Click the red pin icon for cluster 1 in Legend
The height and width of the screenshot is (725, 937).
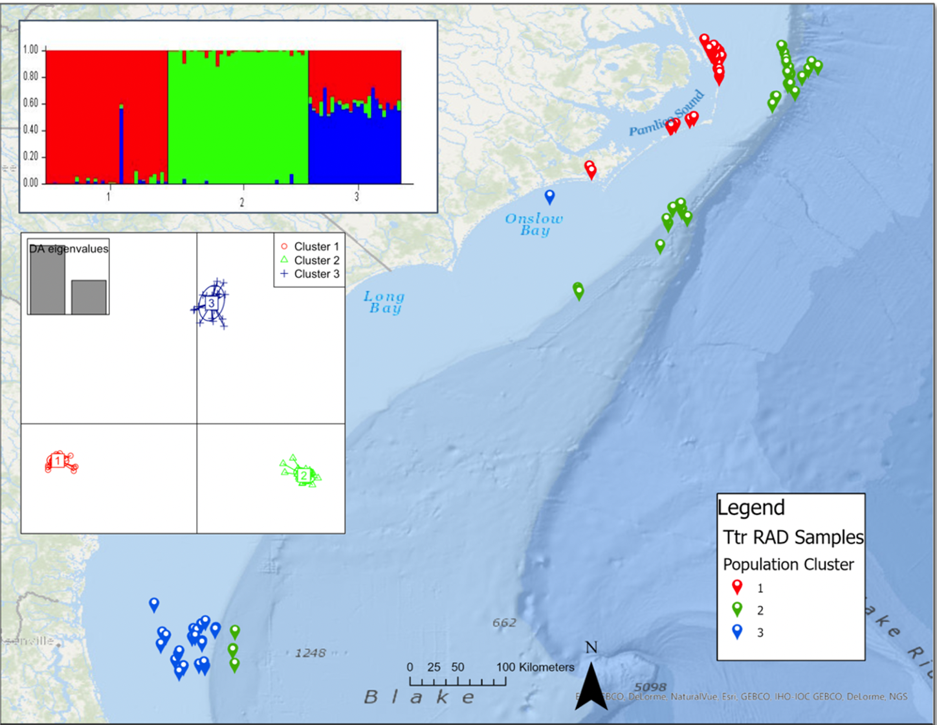(x=736, y=586)
